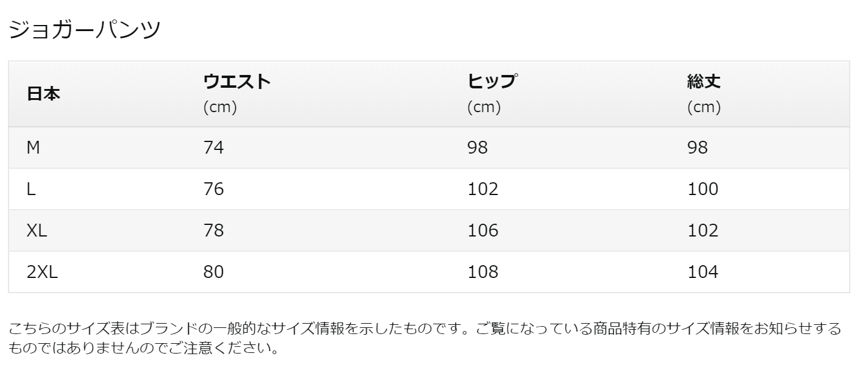
Task: Click hip value 106 in XL row
Action: pyautogui.click(x=483, y=230)
